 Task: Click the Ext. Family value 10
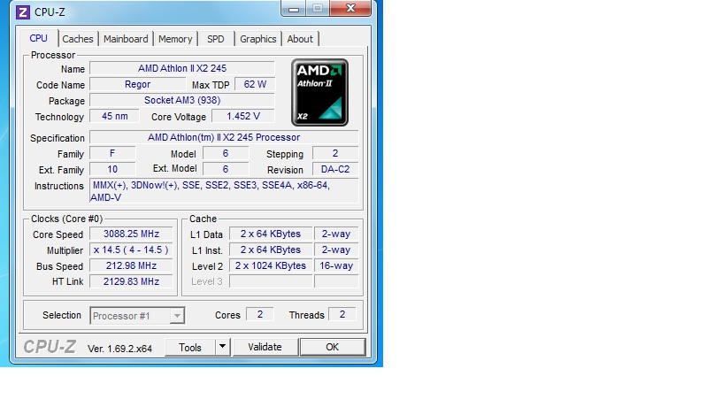tap(112, 169)
